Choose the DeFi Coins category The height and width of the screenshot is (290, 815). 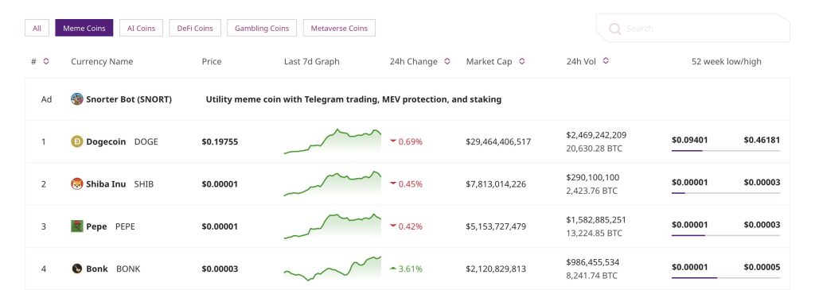coord(195,28)
